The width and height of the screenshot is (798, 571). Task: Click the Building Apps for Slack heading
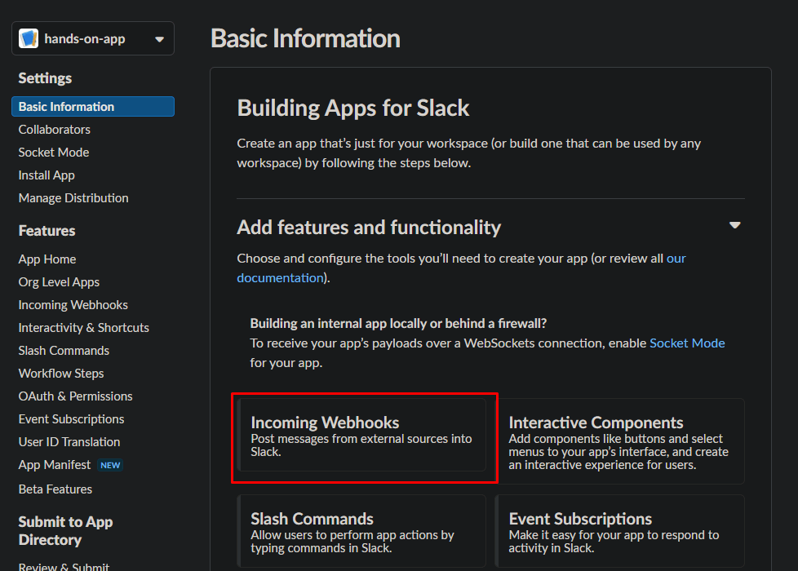(353, 108)
